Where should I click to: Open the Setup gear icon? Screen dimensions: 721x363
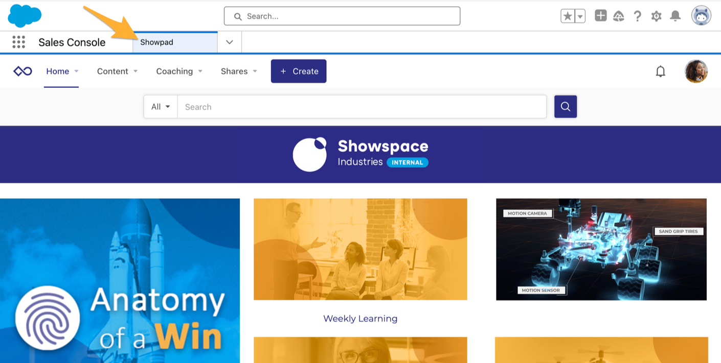click(656, 16)
